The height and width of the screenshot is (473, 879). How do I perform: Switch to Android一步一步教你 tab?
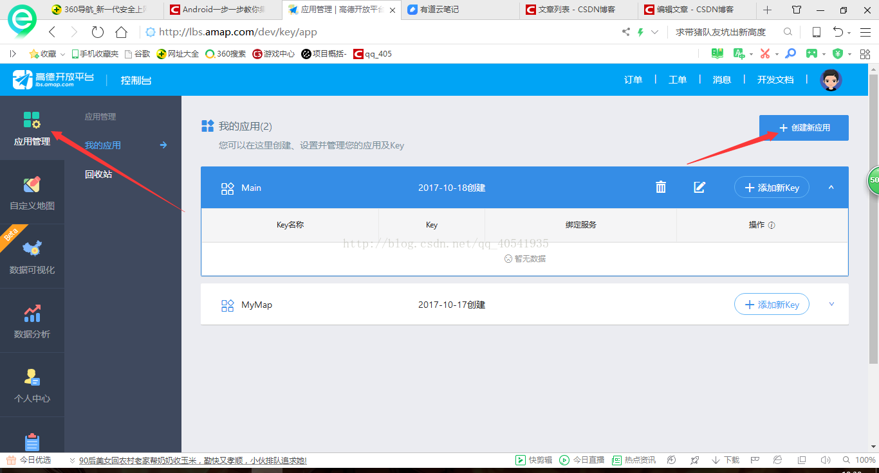(223, 10)
